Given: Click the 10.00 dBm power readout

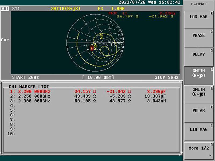Looking at the screenshot, I should point(98,77).
